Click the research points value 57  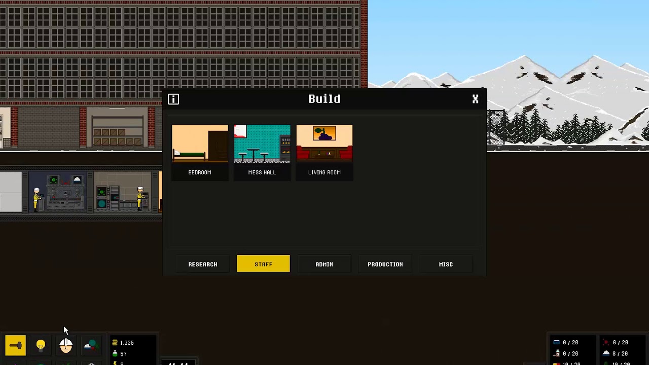pyautogui.click(x=124, y=354)
